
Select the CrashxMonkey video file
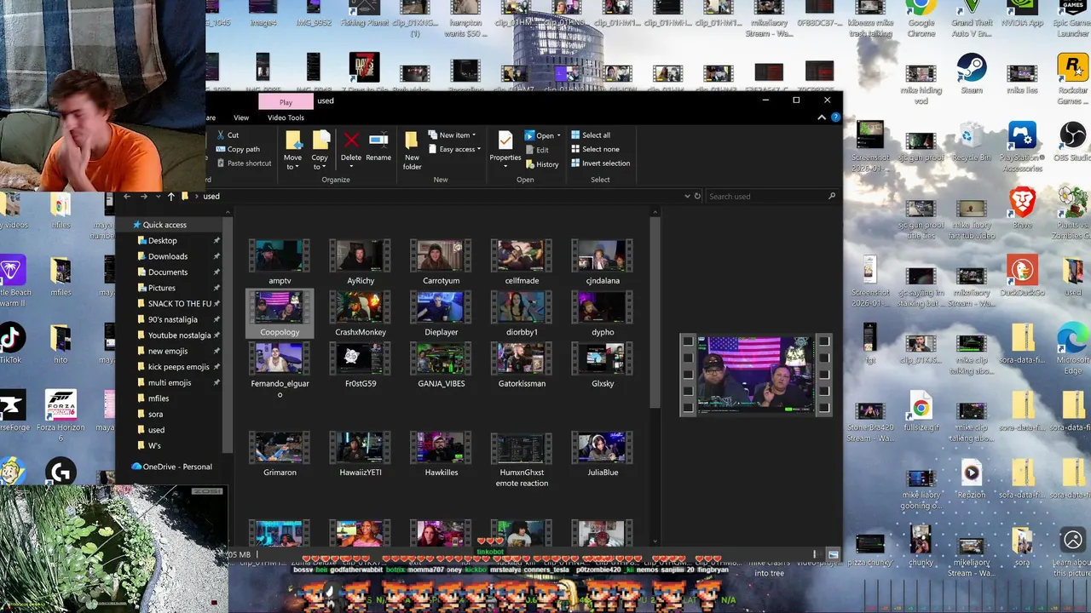pos(361,314)
